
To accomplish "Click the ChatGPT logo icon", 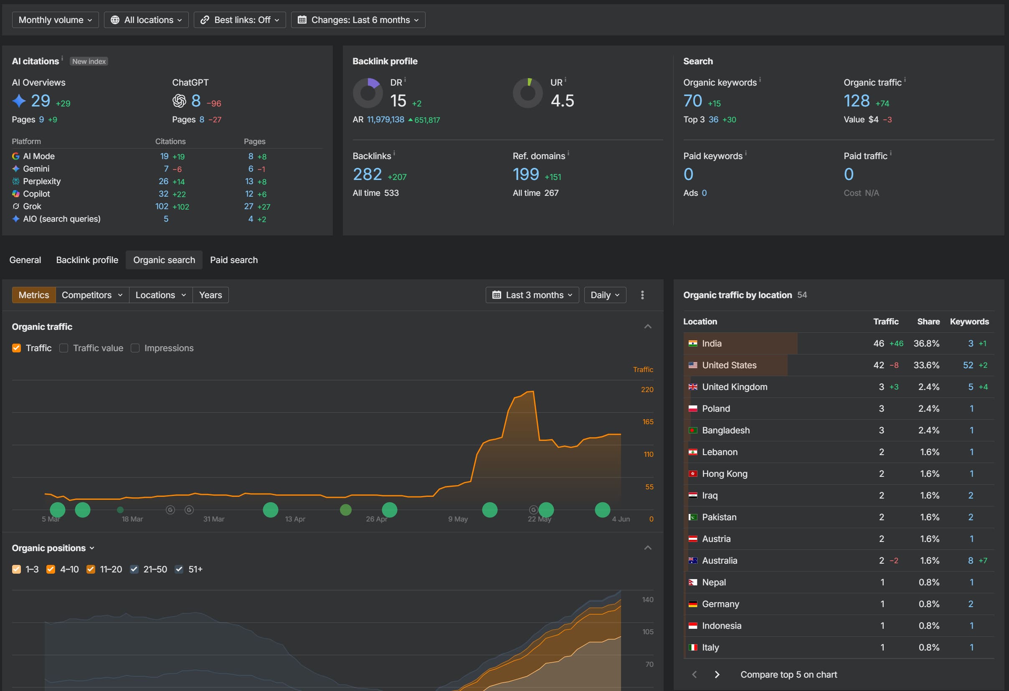I will point(179,101).
